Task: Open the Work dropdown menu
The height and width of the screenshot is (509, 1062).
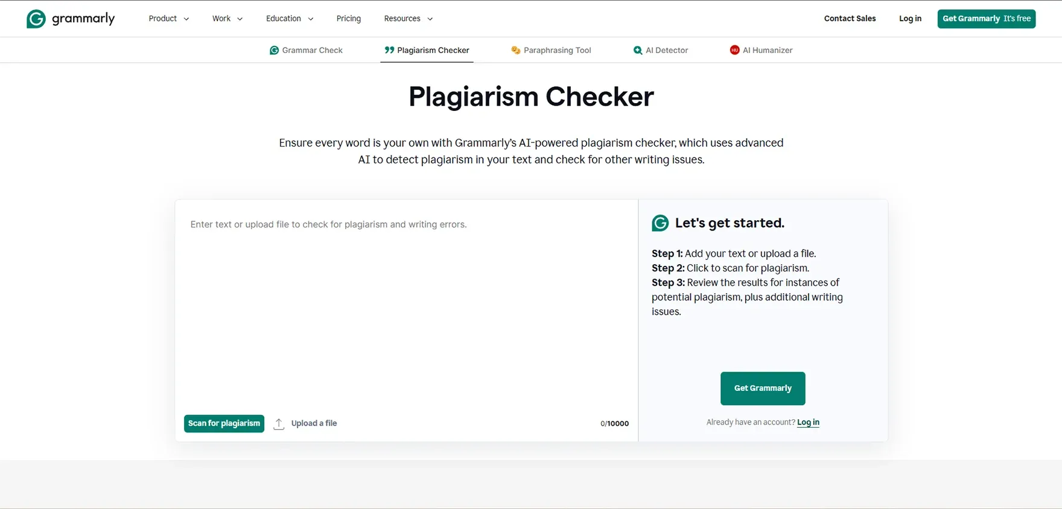Action: (x=227, y=19)
